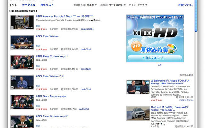
Task: Click star rating of USF1 Peter Windsor Pt 2
Action: tap(41, 89)
